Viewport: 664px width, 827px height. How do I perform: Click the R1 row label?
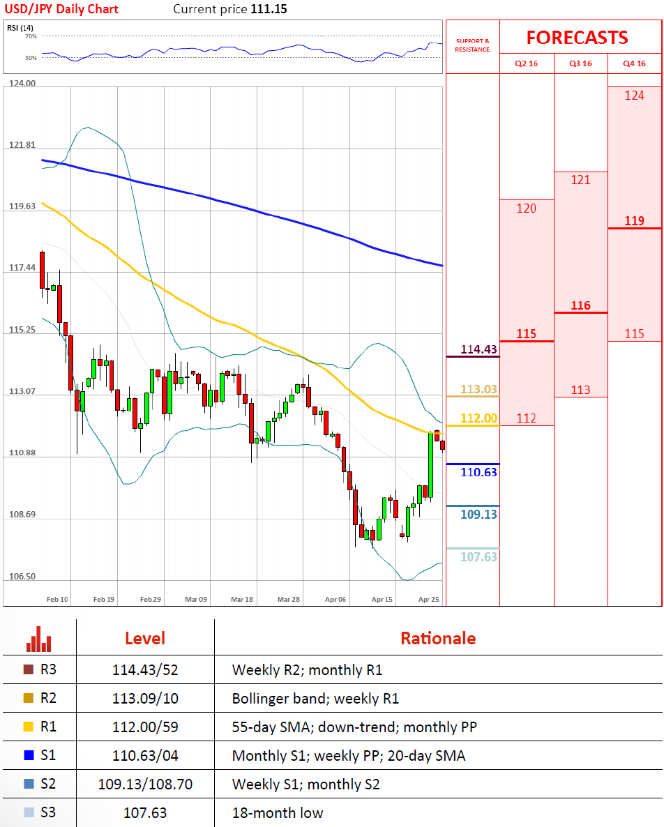click(x=48, y=727)
